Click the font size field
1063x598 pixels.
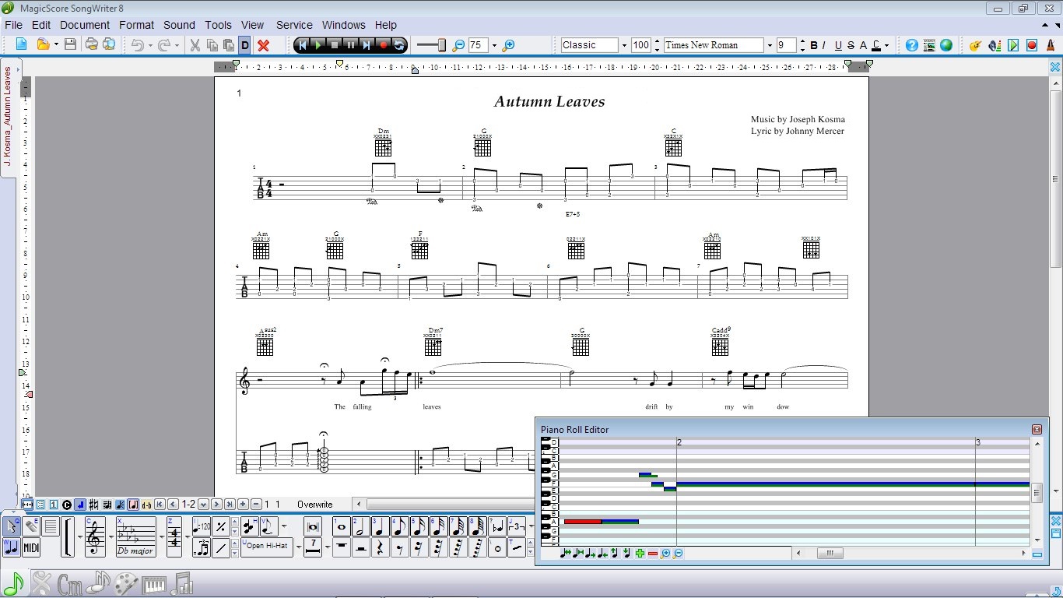coord(787,45)
